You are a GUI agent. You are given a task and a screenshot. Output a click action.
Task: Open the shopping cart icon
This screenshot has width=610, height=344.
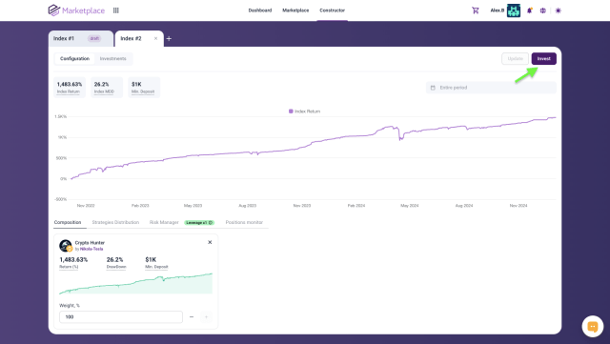476,10
